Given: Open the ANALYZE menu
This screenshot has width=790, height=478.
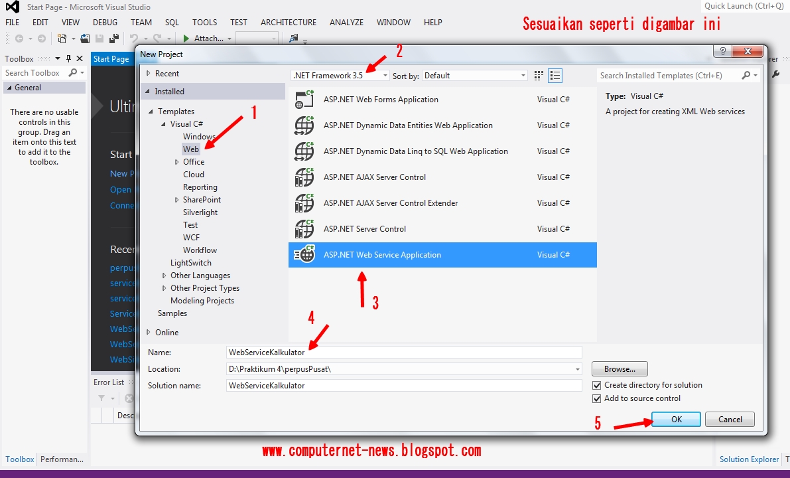Looking at the screenshot, I should coord(346,22).
